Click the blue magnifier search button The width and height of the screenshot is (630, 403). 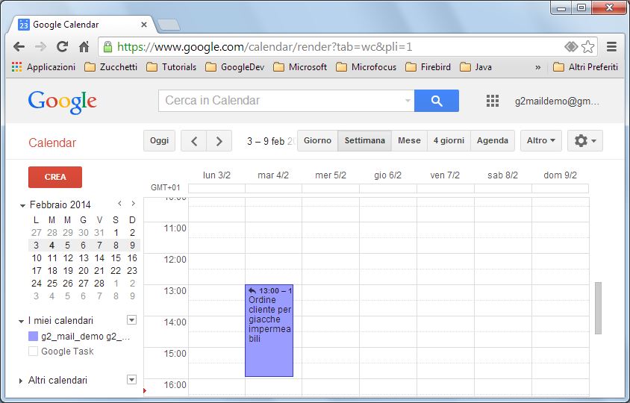437,101
